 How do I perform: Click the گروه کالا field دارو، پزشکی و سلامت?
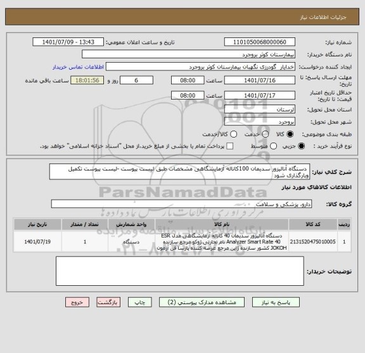pos(181,204)
